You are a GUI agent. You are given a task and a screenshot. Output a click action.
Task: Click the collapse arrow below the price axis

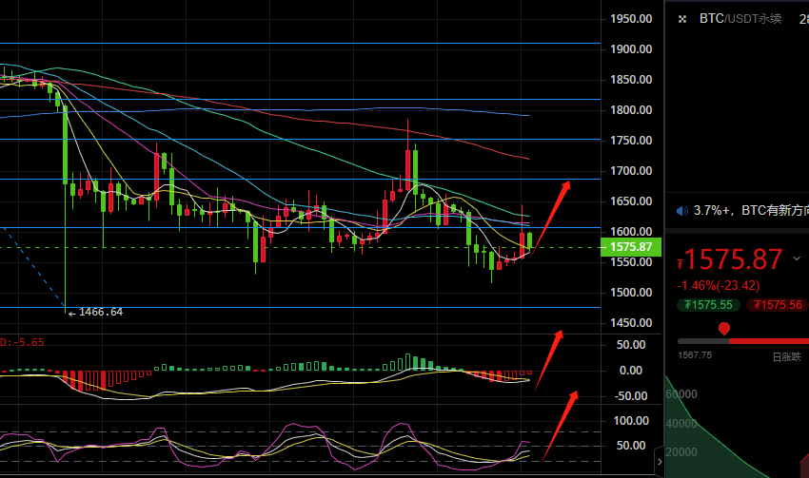pos(659,462)
